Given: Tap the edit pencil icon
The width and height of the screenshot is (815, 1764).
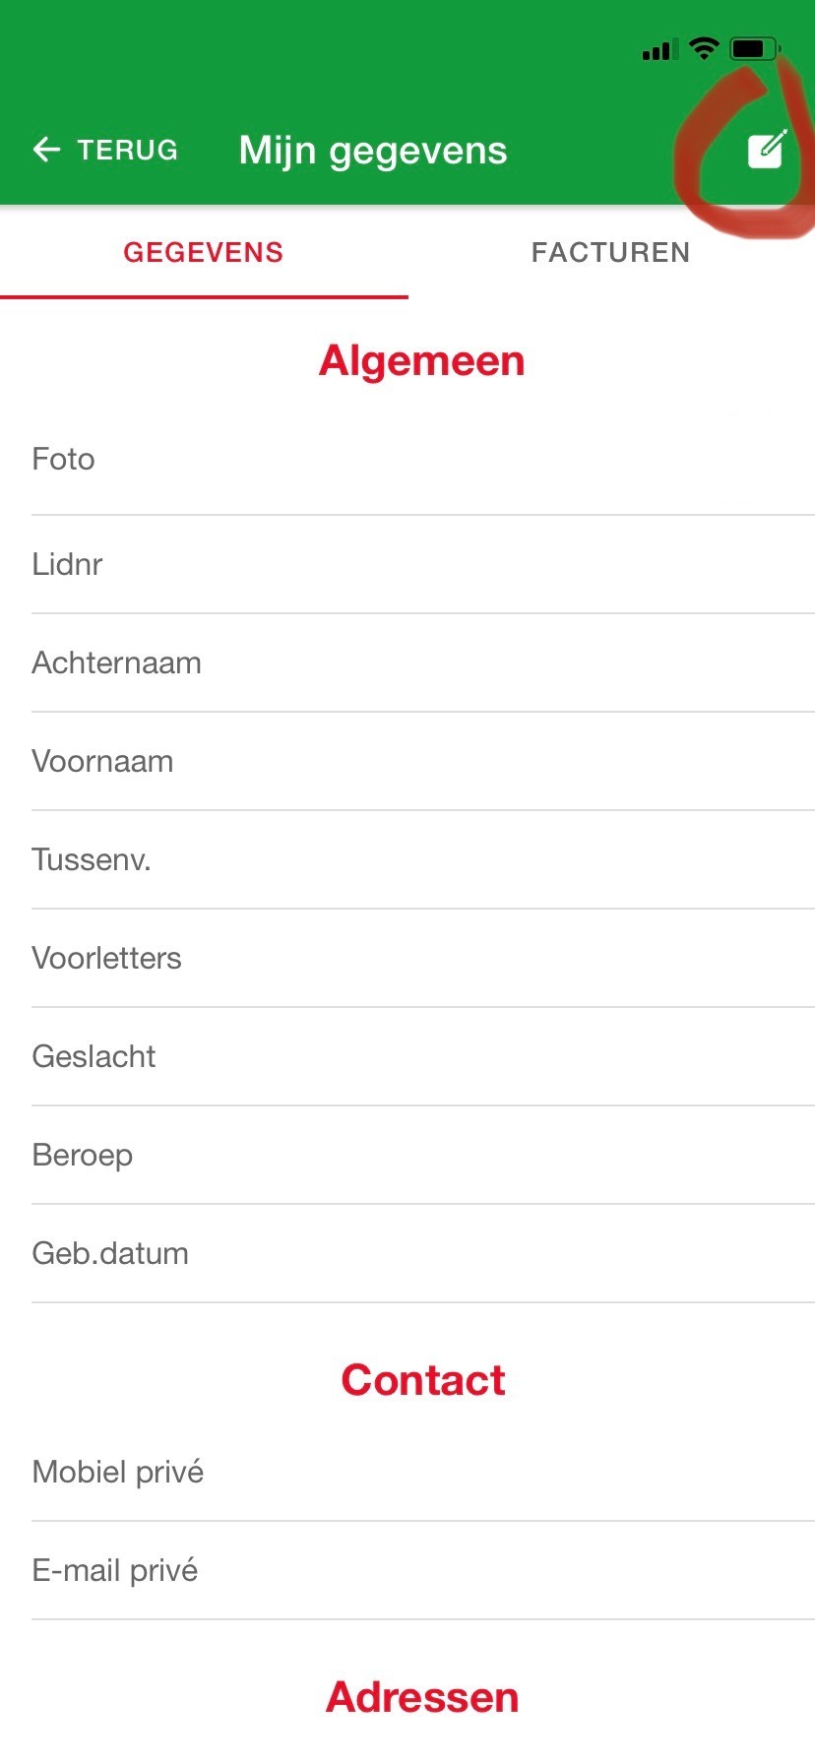Looking at the screenshot, I should [766, 150].
